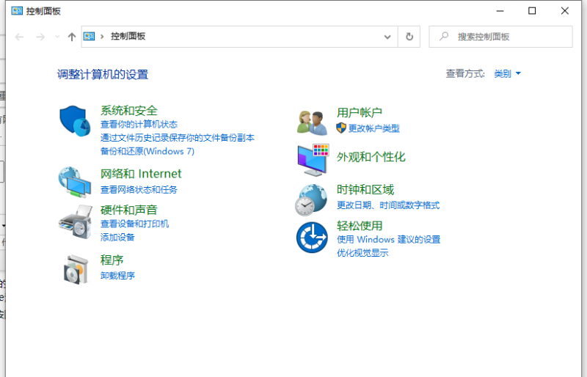The height and width of the screenshot is (377, 587).
Task: Open the 硬件和声音 printer icon
Action: (76, 222)
